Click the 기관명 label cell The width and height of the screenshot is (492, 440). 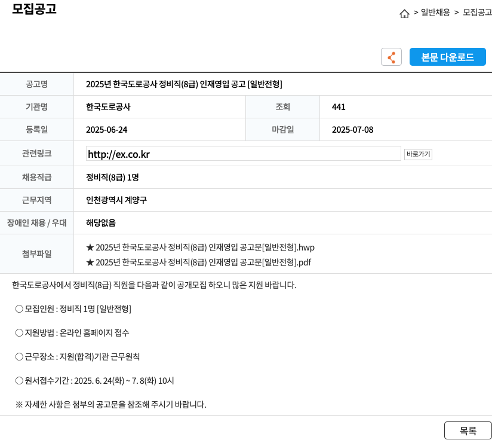[x=36, y=107]
